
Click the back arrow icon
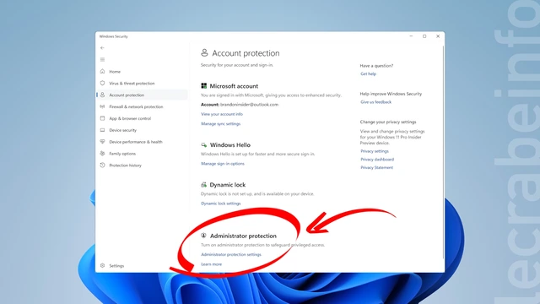[x=102, y=48]
